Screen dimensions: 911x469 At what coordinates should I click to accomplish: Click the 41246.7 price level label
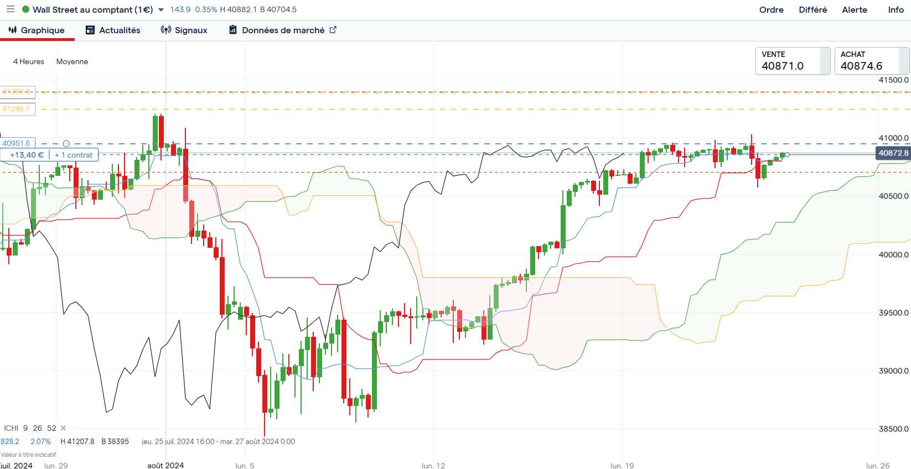pos(17,109)
